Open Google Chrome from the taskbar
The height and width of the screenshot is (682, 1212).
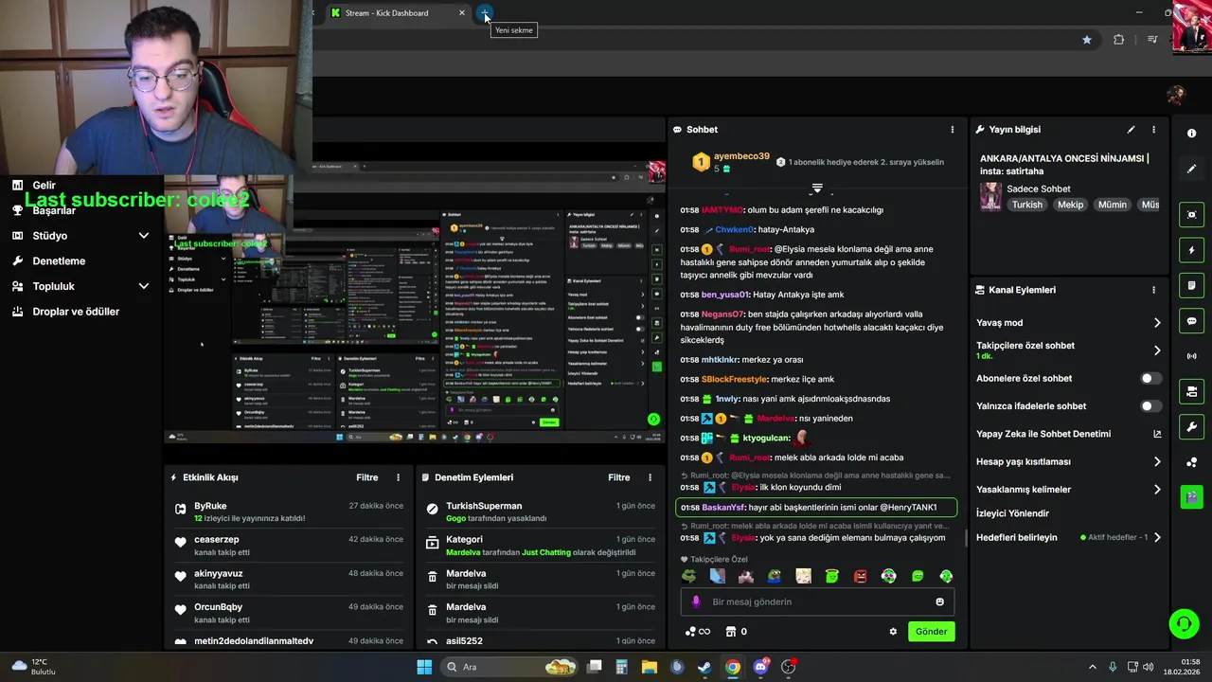(x=732, y=667)
